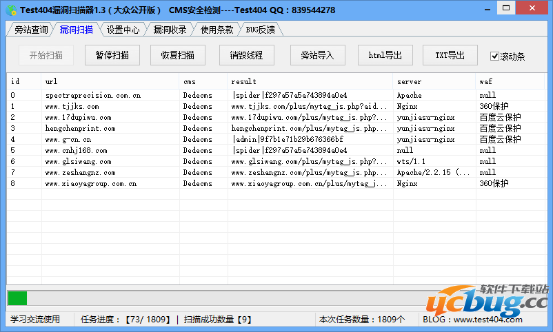Image resolution: width=553 pixels, height=332 pixels.
Task: Click 销毁线程 to destroy threads
Action: (x=246, y=55)
